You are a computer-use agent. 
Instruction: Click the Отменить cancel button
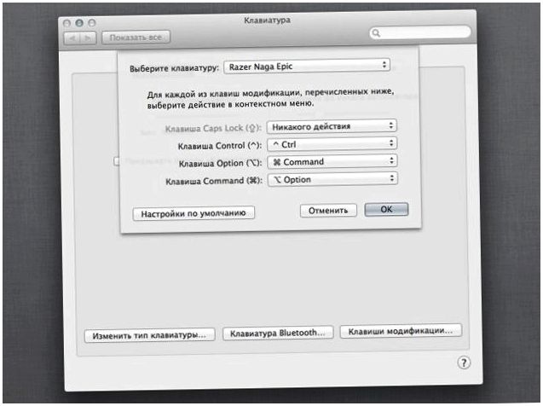328,211
